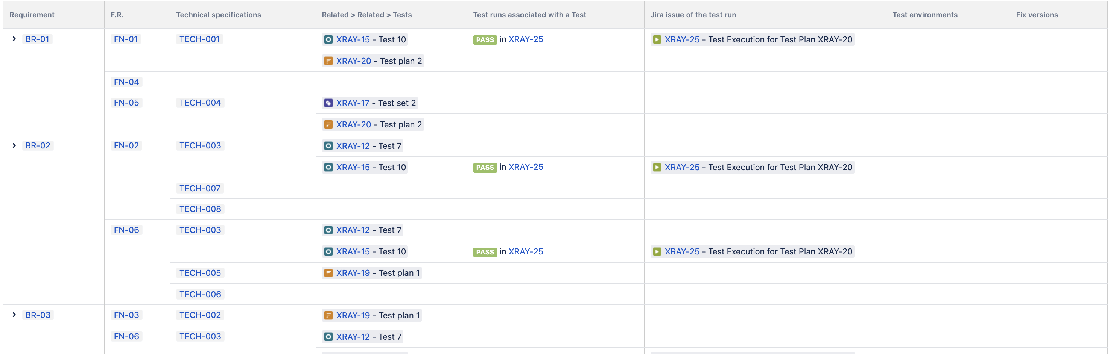Image resolution: width=1113 pixels, height=354 pixels.
Task: Open the FN-04 issue link
Action: (x=126, y=82)
